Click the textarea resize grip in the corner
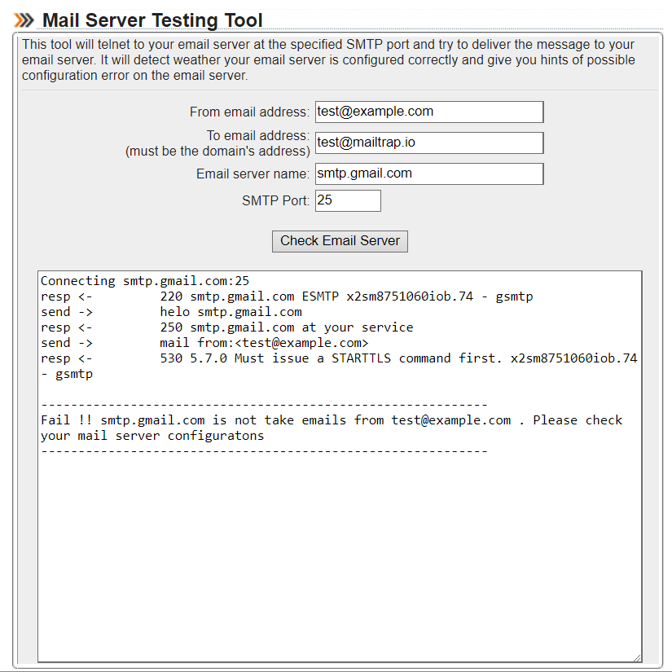This screenshot has height=672, width=672. pos(637,657)
